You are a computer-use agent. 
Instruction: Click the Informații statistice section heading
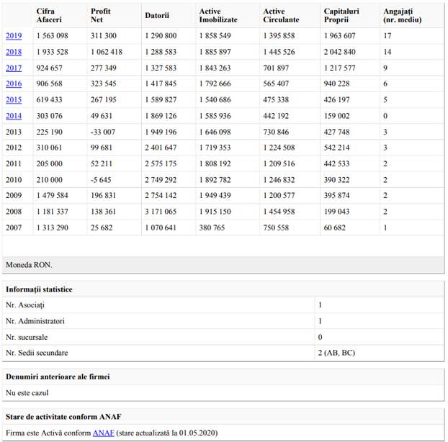(39, 289)
